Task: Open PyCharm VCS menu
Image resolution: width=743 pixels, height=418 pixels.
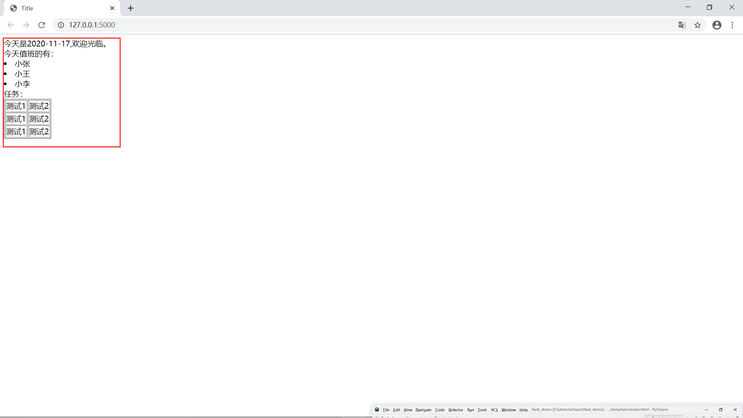Action: (494, 410)
